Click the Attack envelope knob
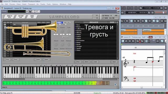This screenshot has height=94, width=168. coord(56,44)
